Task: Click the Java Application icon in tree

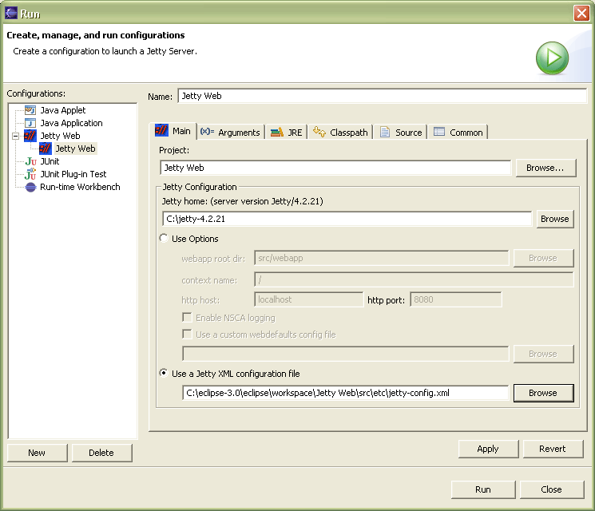Action: pos(30,123)
